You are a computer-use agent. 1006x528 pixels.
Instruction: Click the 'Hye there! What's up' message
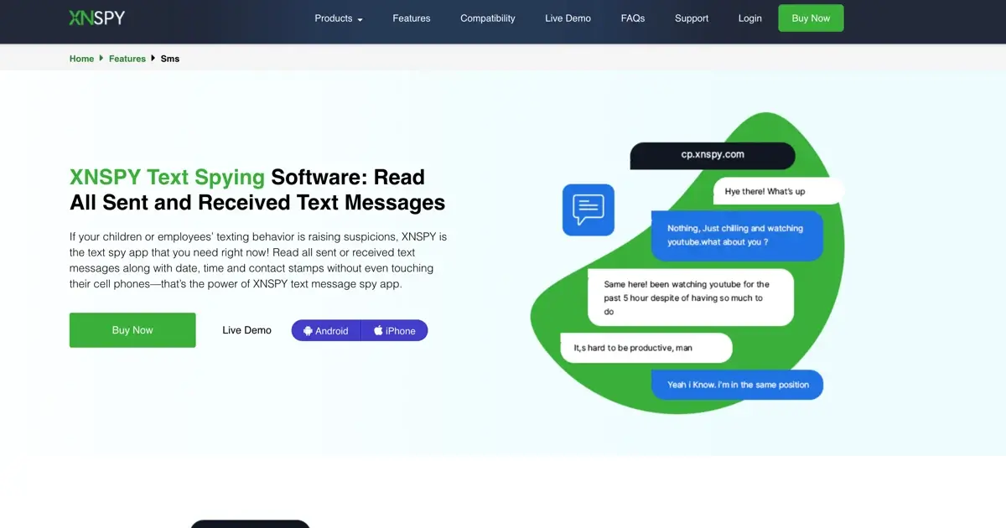778,191
